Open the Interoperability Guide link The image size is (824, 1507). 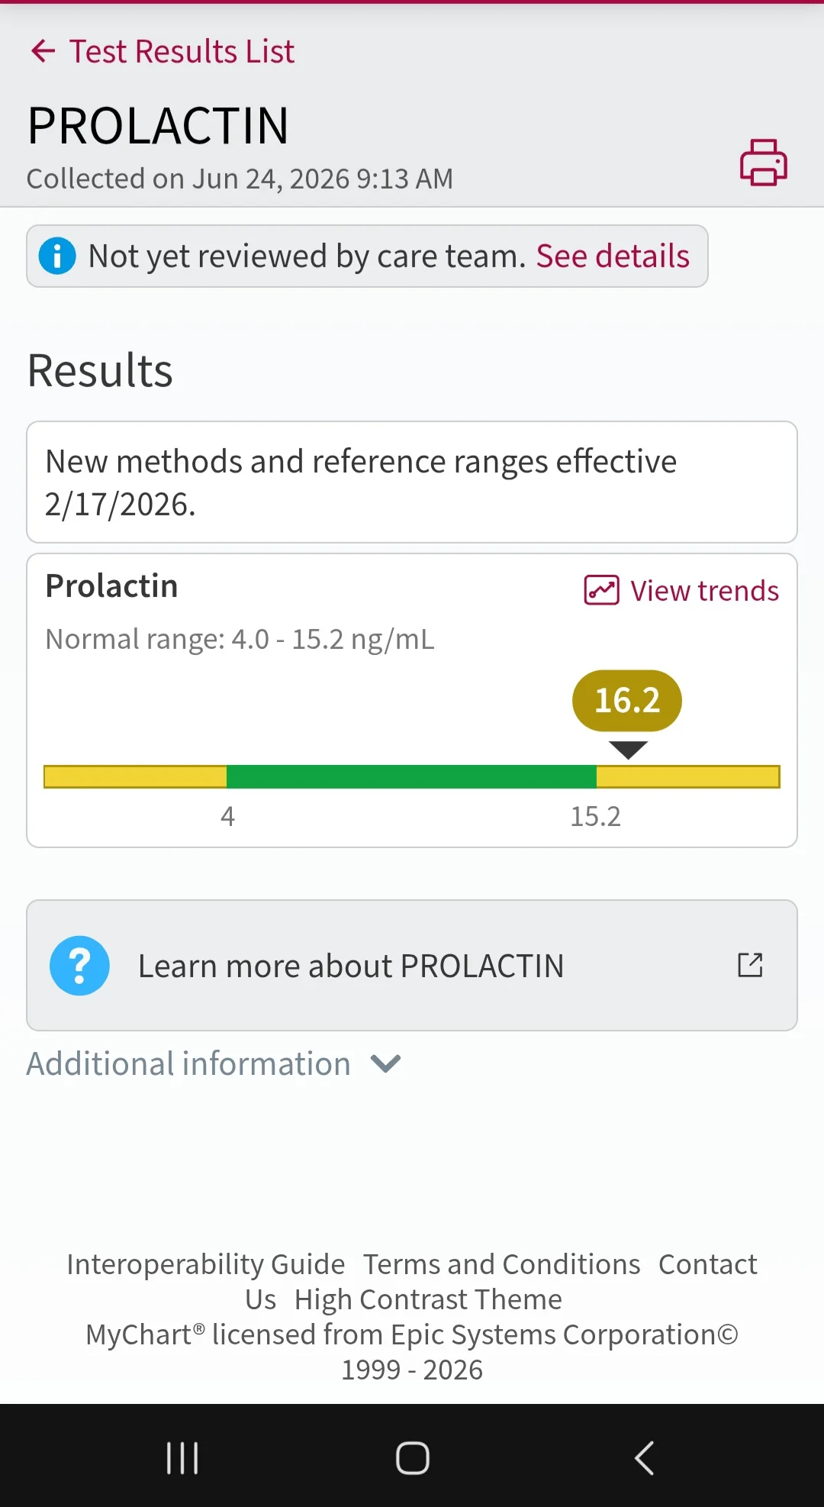click(205, 1264)
